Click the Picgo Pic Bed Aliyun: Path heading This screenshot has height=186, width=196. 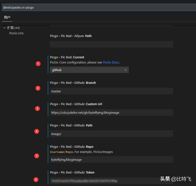click(x=71, y=36)
